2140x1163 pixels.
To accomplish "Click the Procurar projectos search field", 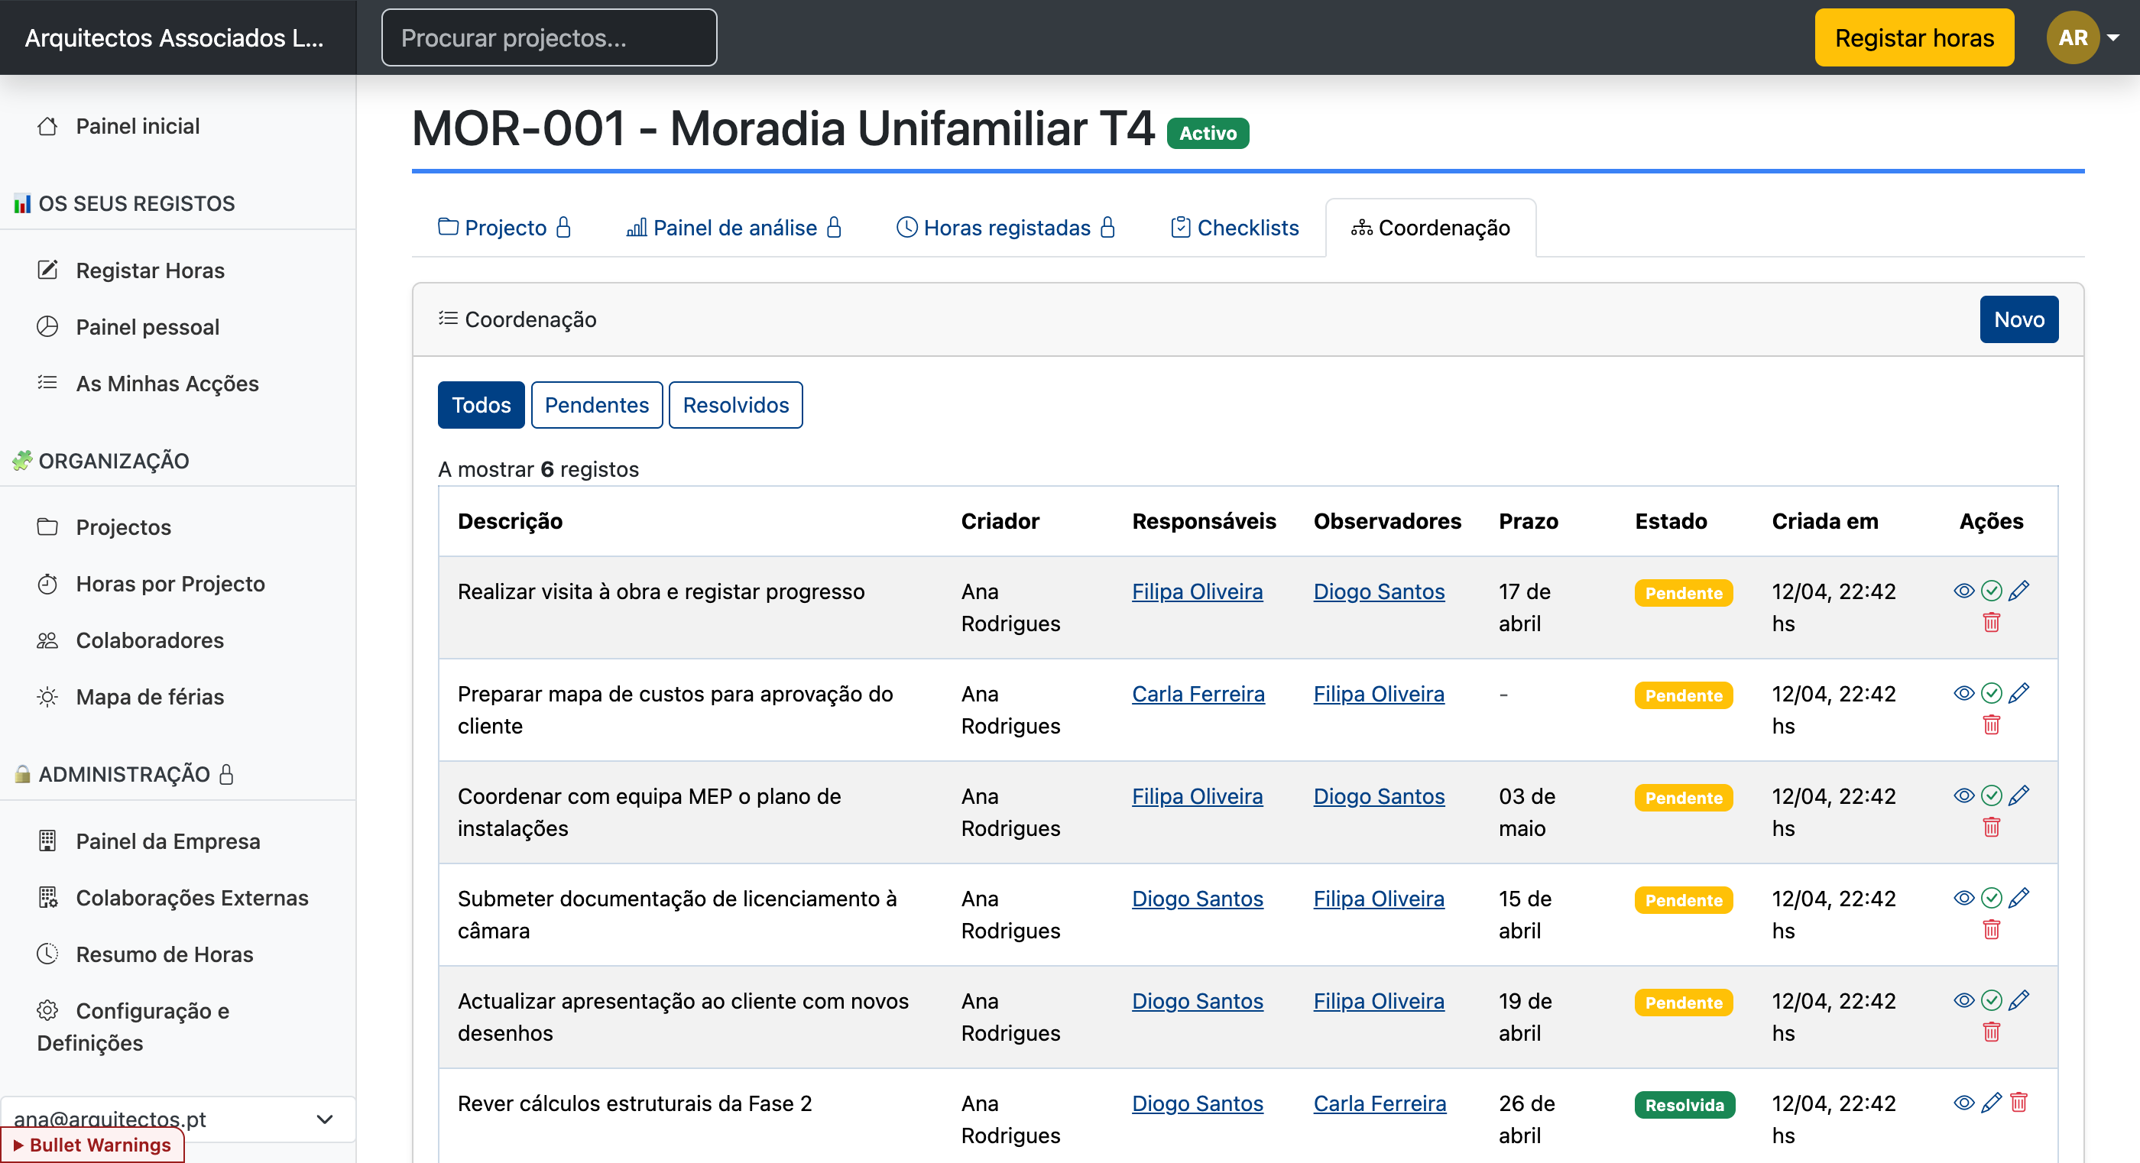I will click(548, 37).
